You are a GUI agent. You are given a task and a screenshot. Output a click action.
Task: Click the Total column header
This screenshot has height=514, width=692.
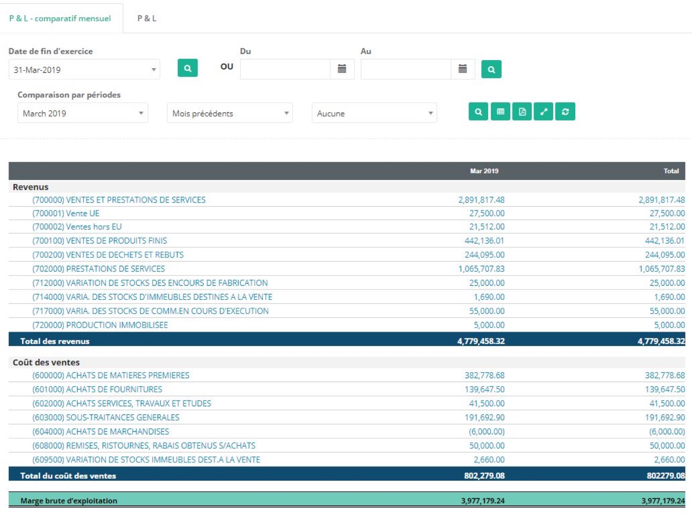(x=671, y=171)
